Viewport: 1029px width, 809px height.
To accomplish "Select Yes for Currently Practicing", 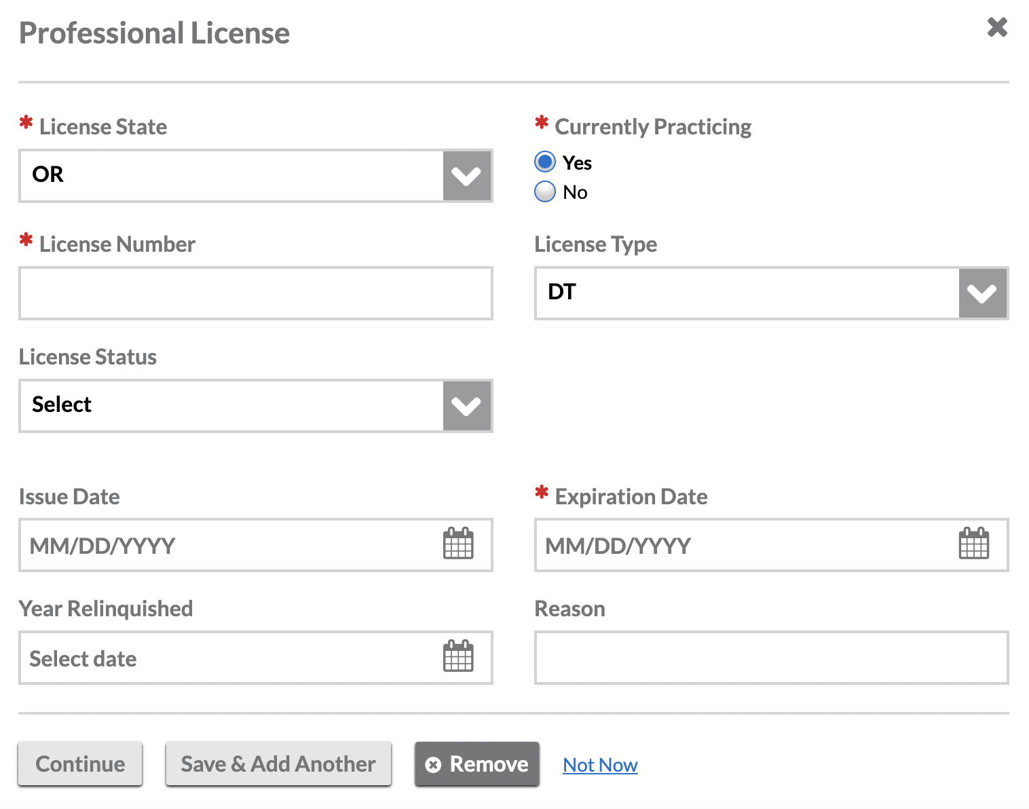I will click(545, 162).
